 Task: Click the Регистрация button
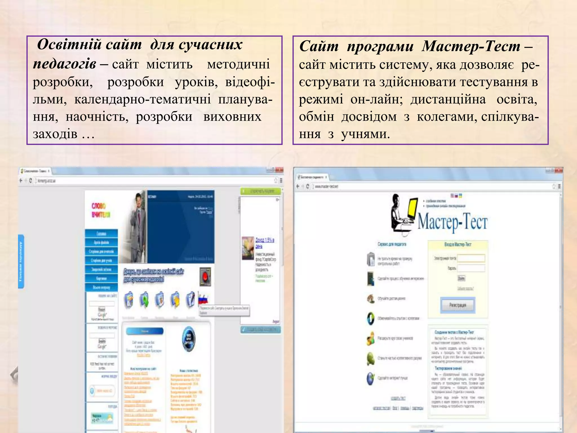point(458,305)
